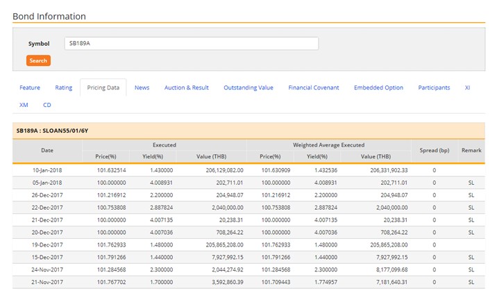Viewport: 497px width, 300px height.
Task: Click the Remark column header
Action: (471, 151)
